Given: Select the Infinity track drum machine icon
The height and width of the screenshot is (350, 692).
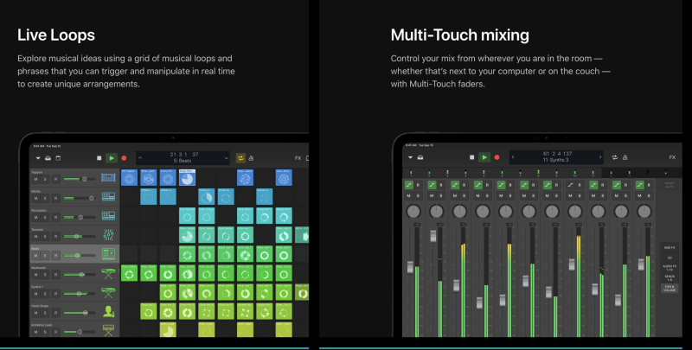Looking at the screenshot, I should (108, 196).
